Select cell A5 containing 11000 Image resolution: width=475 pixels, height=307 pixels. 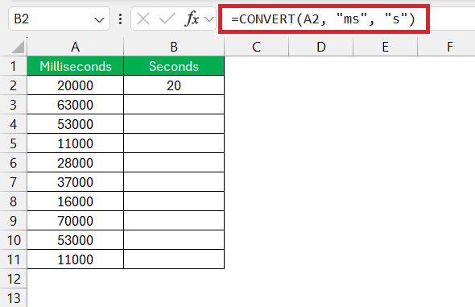(x=76, y=143)
